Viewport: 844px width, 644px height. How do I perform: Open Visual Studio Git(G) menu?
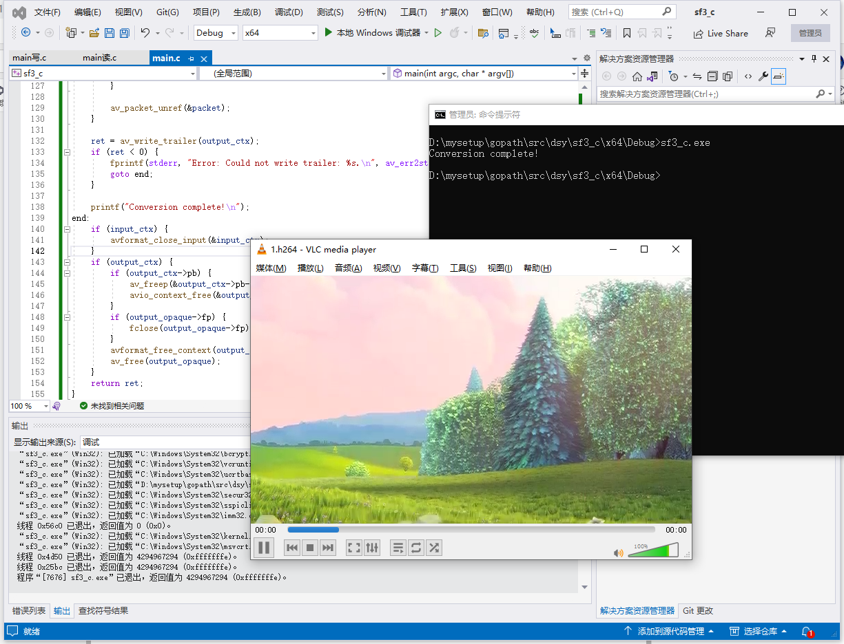[x=167, y=12]
